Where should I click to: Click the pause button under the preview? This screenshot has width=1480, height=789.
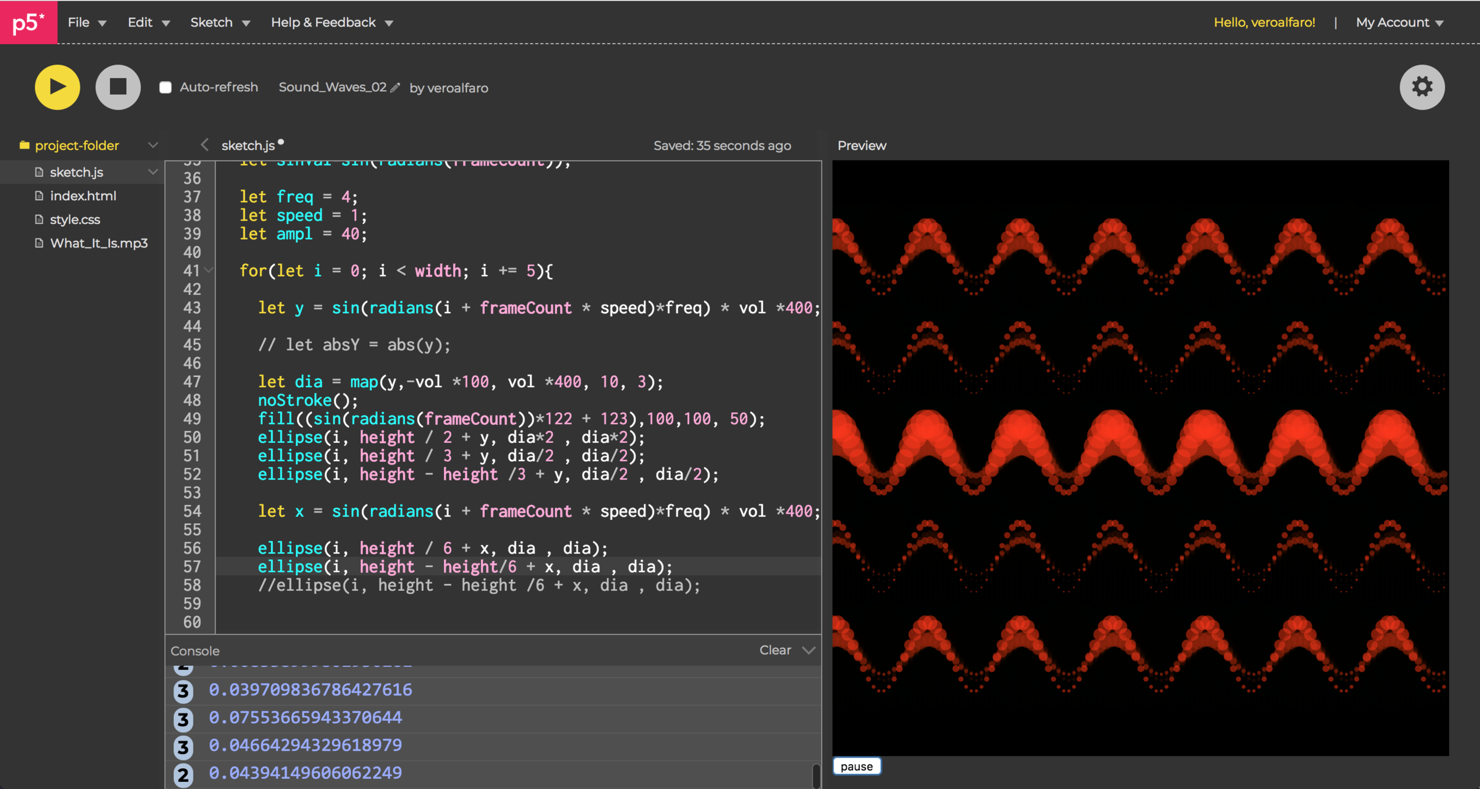pos(857,767)
